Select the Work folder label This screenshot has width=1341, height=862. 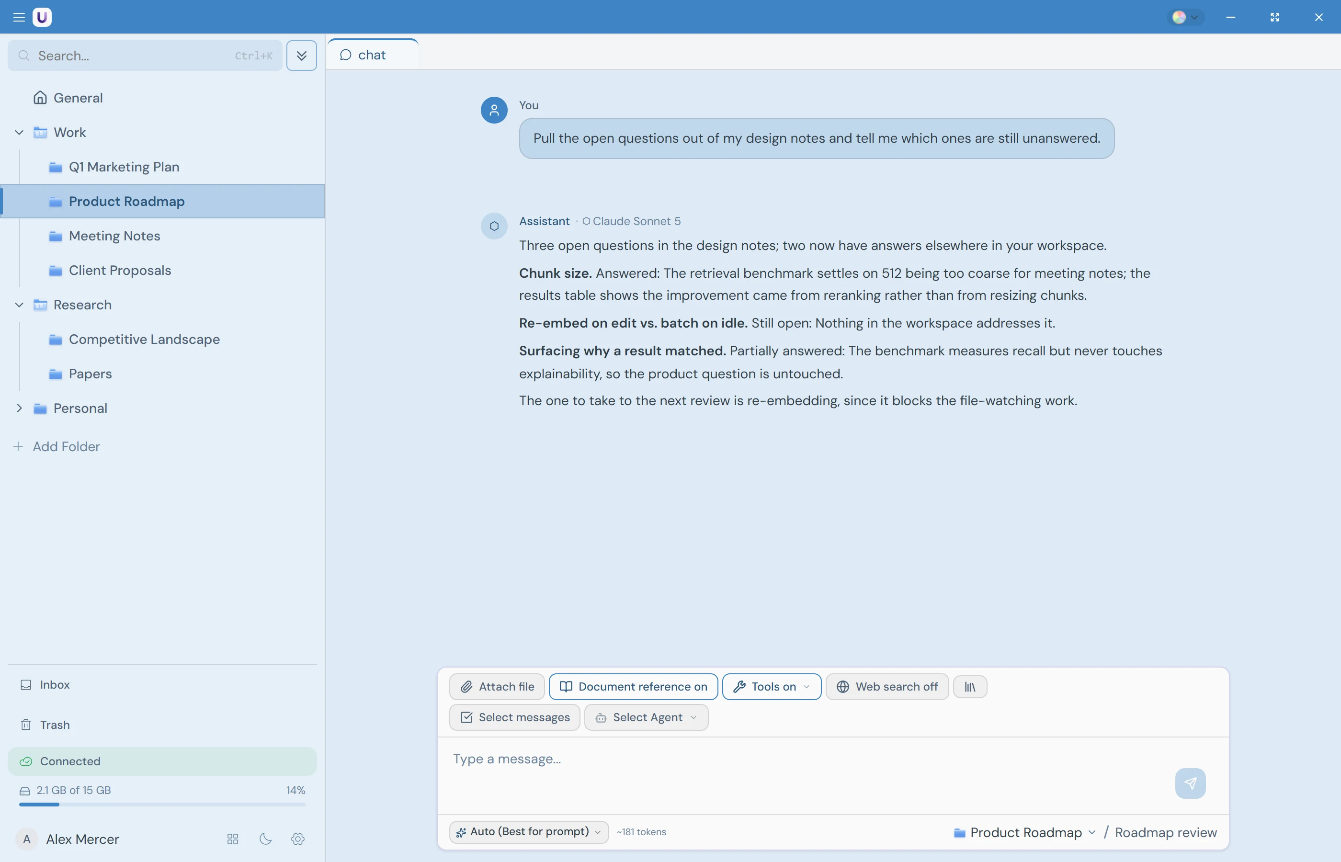coord(69,133)
